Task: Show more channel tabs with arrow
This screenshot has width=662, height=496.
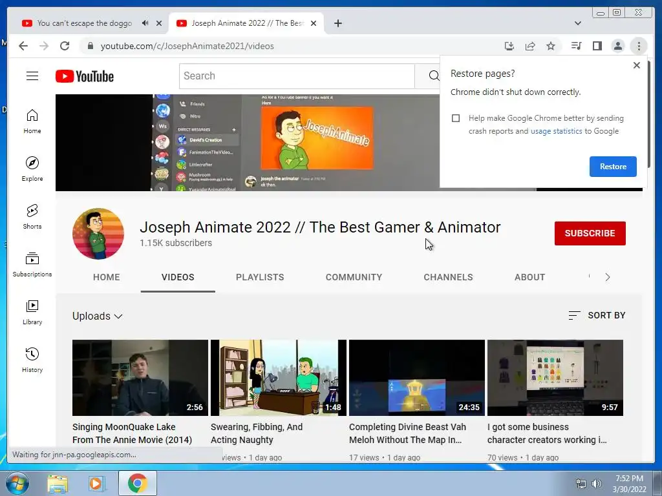Action: [608, 277]
